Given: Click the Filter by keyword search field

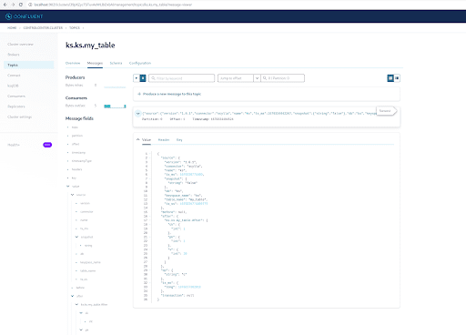Looking at the screenshot, I should tap(182, 78).
